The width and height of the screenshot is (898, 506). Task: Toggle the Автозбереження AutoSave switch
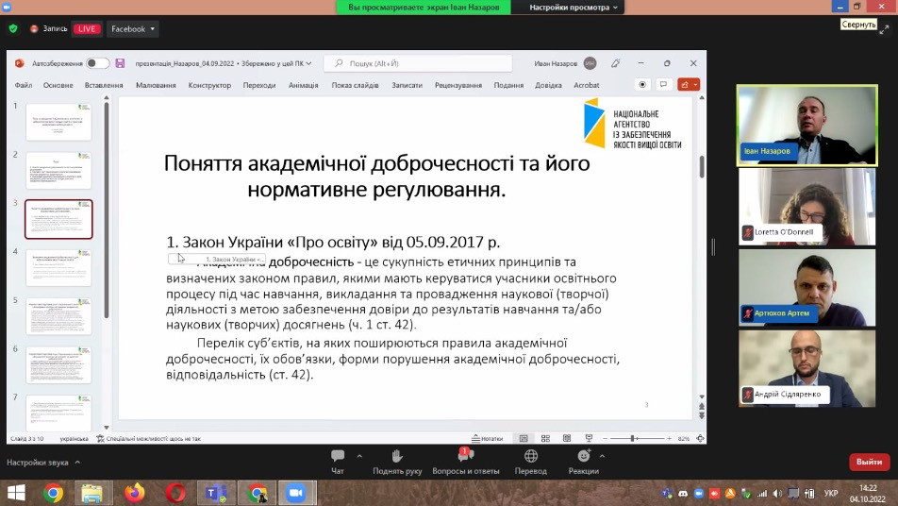97,63
